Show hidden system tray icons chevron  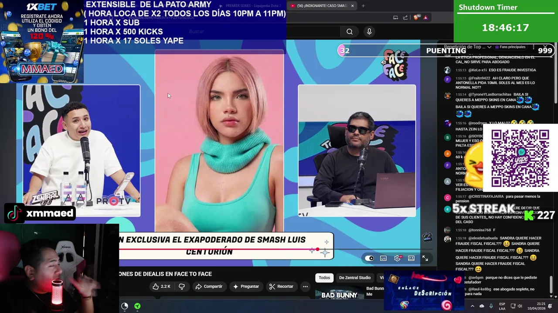(472, 306)
